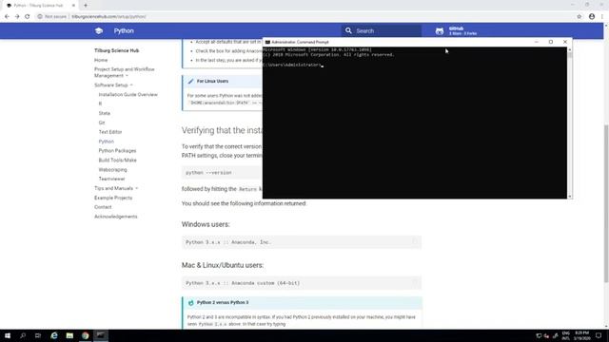Click the Tilburg Science Hub logo icon
Image resolution: width=609 pixels, height=342 pixels.
99,30
